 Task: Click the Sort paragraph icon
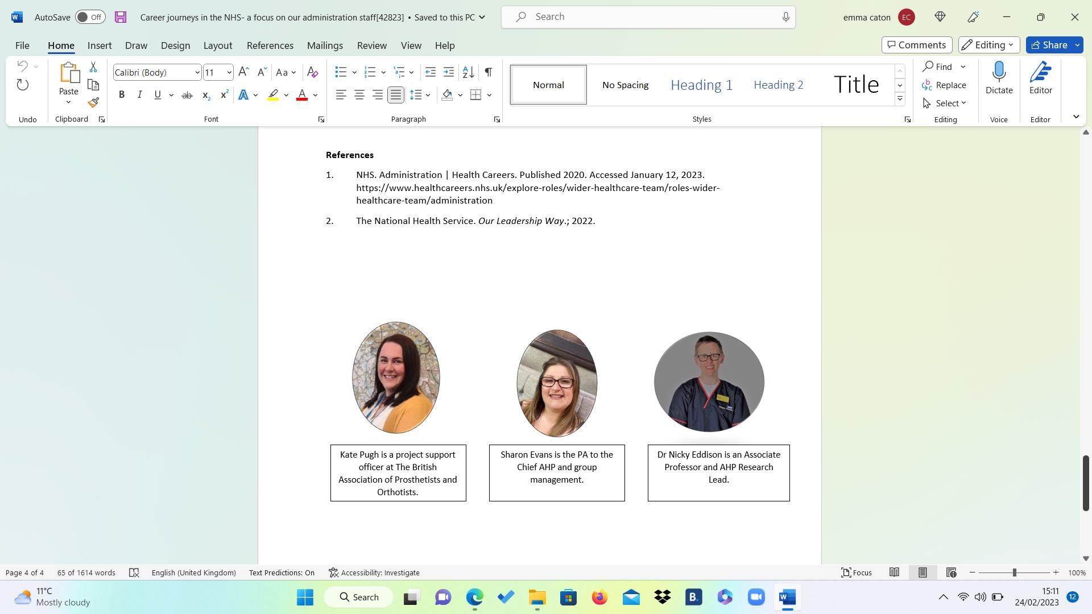coord(468,72)
